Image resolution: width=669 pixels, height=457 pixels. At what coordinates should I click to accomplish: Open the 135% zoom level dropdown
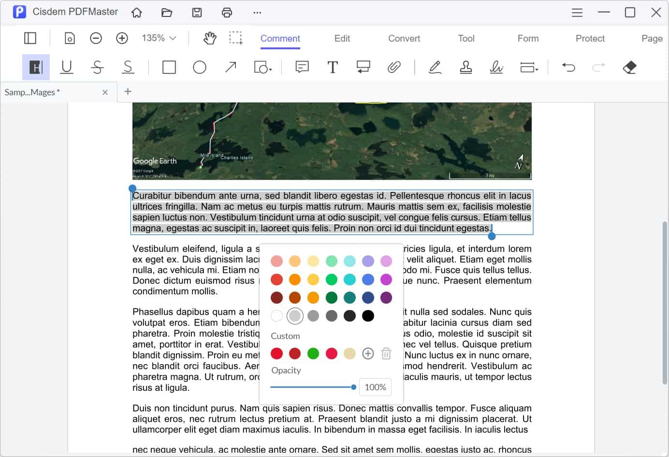[x=159, y=38]
